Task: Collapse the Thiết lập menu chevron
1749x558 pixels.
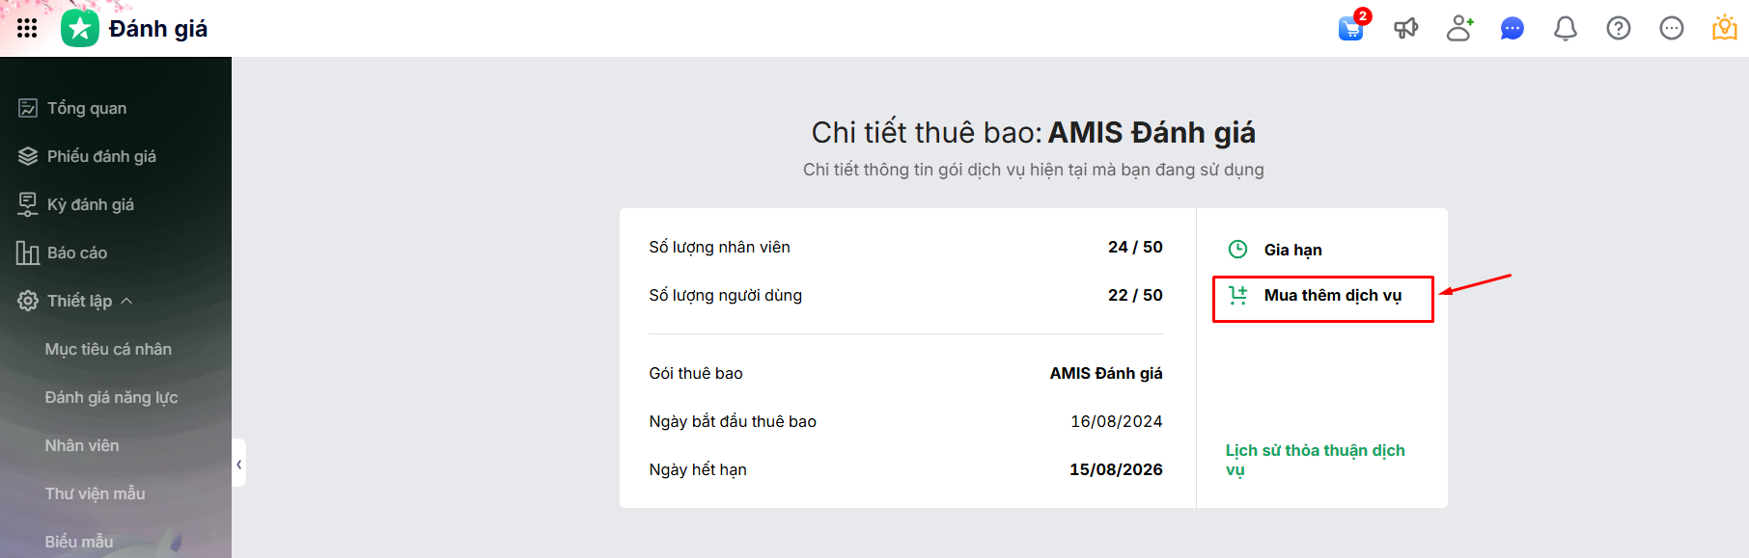Action: point(126,301)
